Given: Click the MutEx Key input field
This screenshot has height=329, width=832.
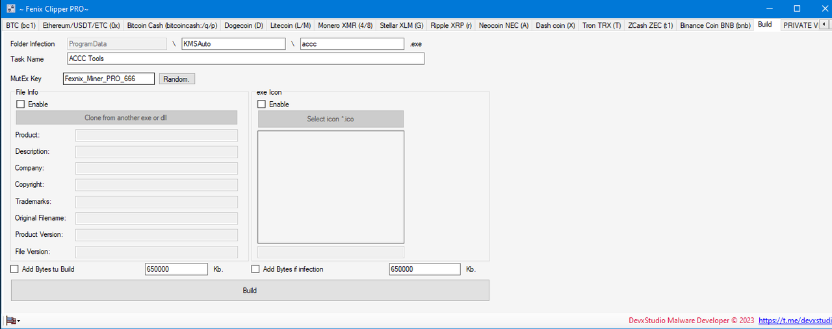Looking at the screenshot, I should click(109, 79).
